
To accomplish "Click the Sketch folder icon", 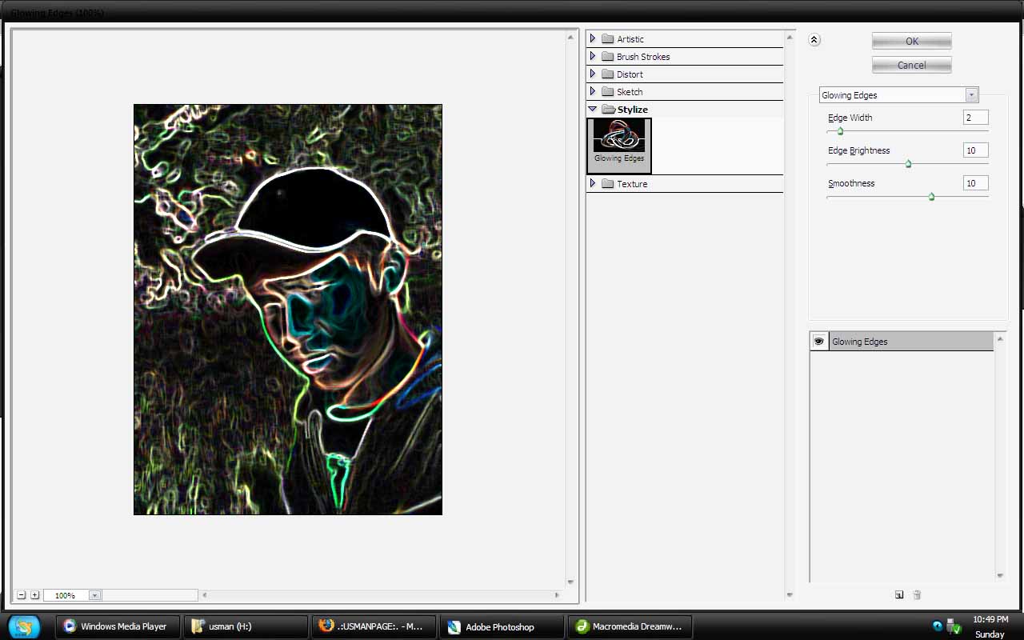I will pos(607,91).
